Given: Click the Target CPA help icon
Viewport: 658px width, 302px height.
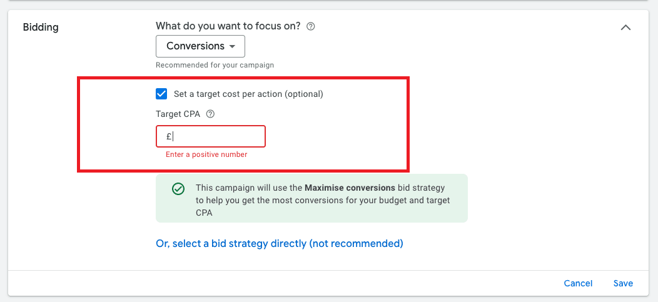Looking at the screenshot, I should pyautogui.click(x=210, y=114).
